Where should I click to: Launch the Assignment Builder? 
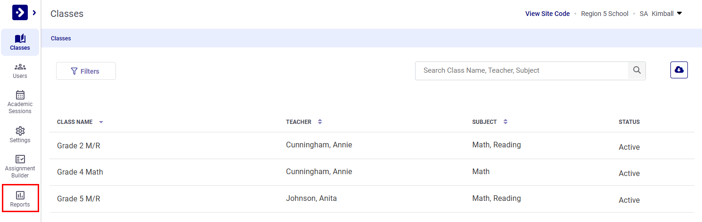[20, 166]
